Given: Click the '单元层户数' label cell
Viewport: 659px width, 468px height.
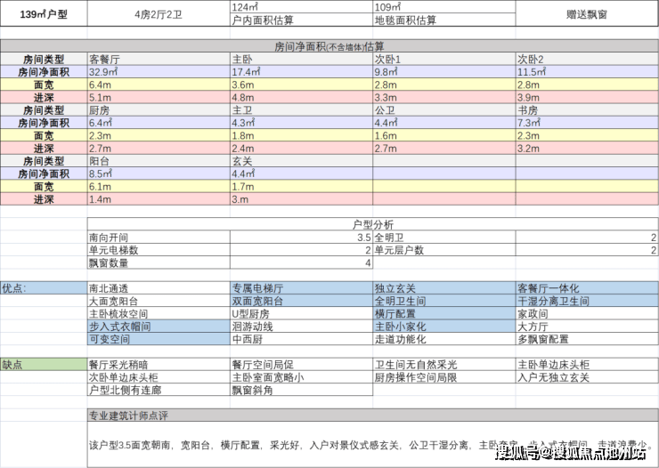Looking at the screenshot, I should coord(444,250).
